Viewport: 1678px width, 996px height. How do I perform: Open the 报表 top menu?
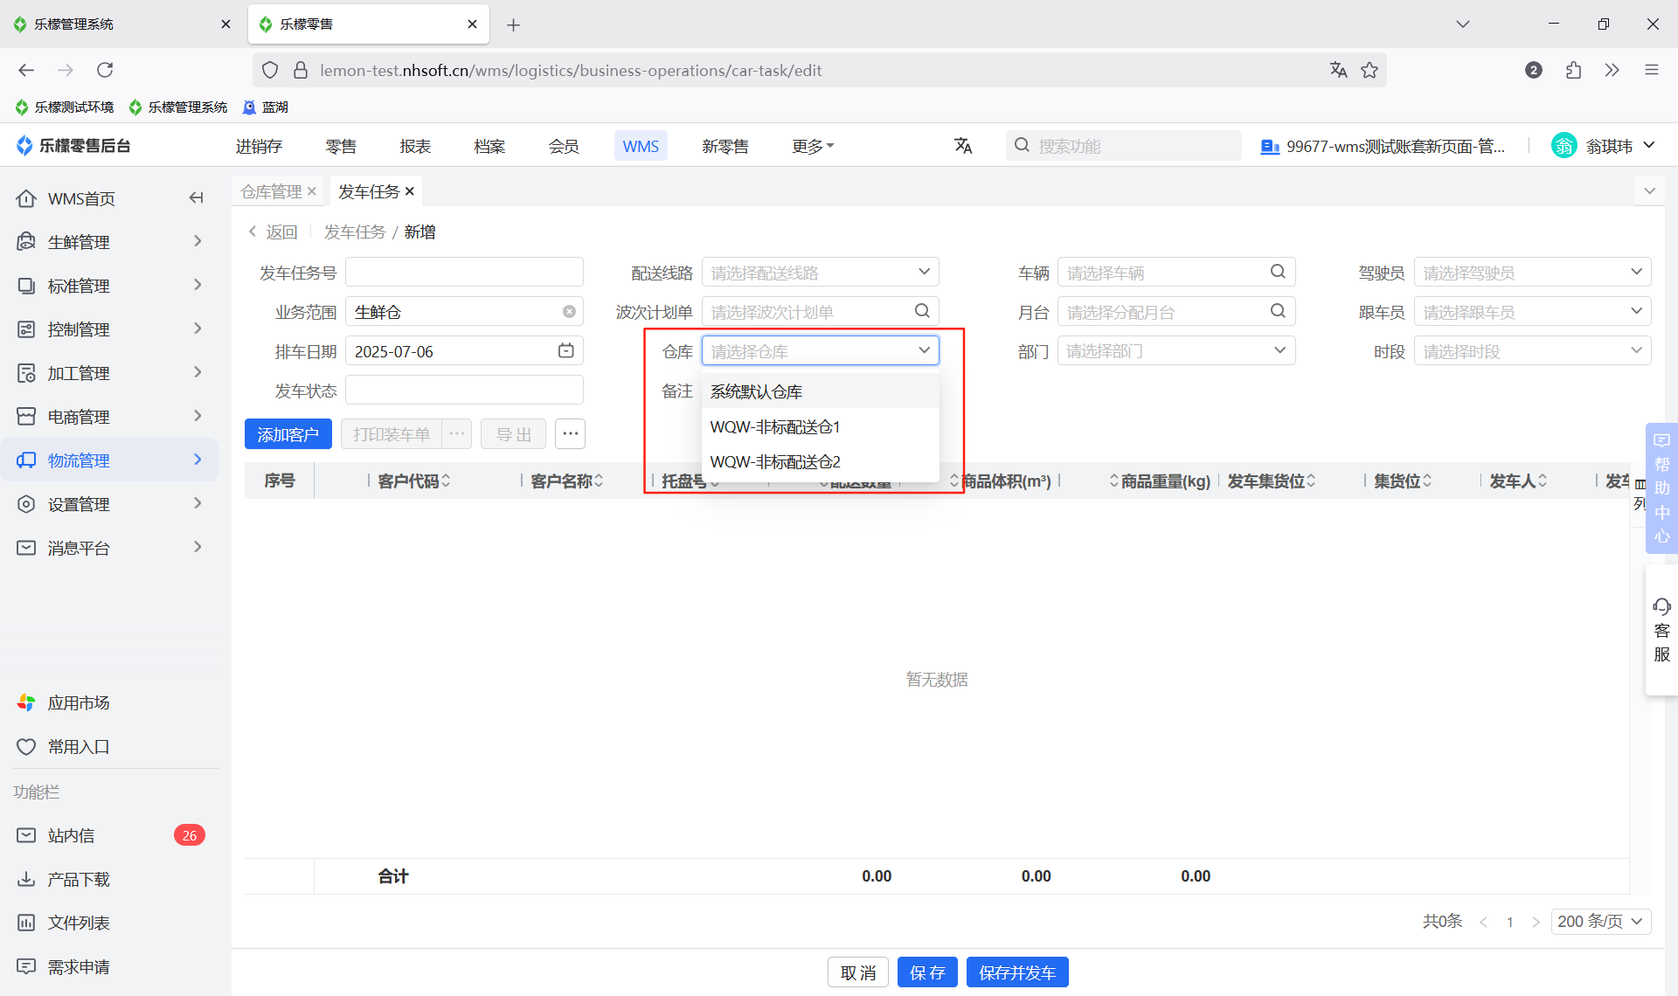coord(415,146)
